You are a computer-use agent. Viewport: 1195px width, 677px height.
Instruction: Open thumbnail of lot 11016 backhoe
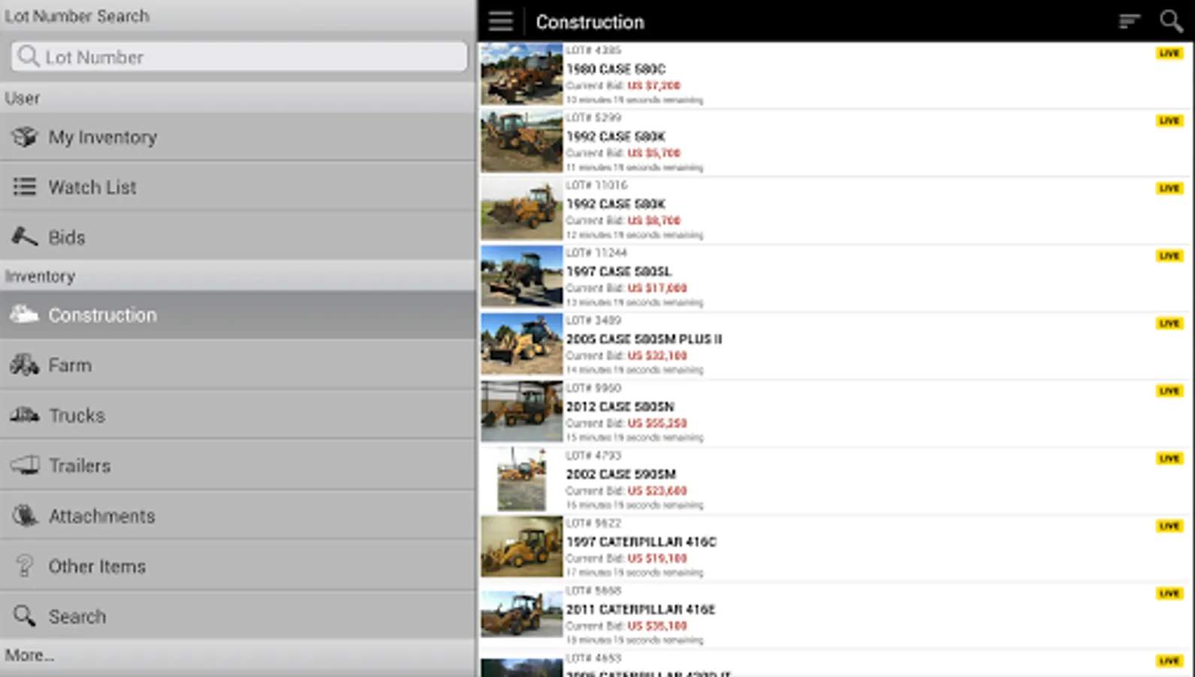click(522, 209)
